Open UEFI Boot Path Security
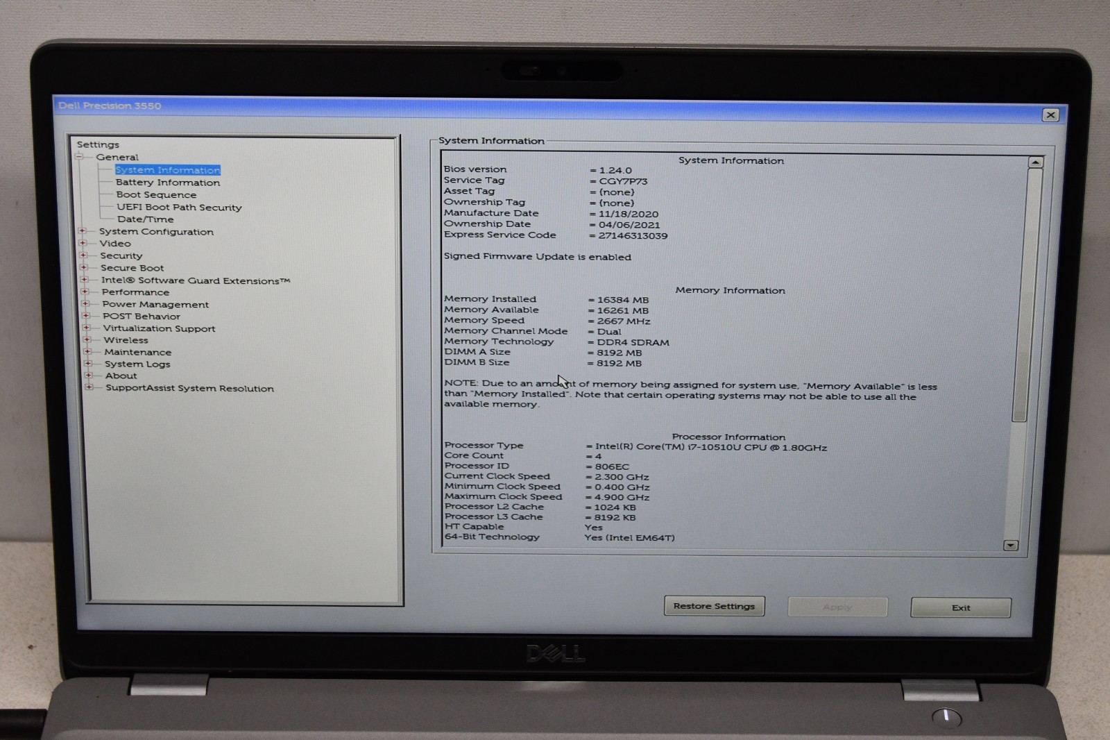This screenshot has height=740, width=1110. pyautogui.click(x=179, y=208)
